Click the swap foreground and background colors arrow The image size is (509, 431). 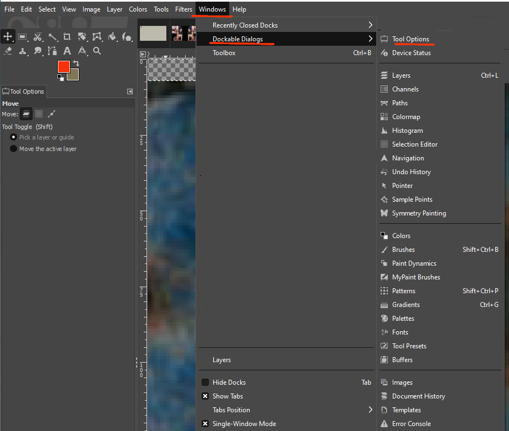(76, 63)
